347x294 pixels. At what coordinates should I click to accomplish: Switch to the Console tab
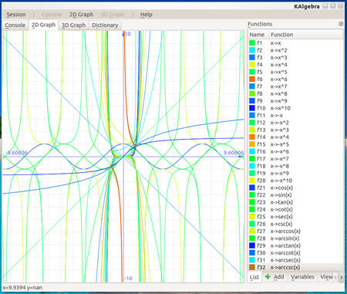15,25
